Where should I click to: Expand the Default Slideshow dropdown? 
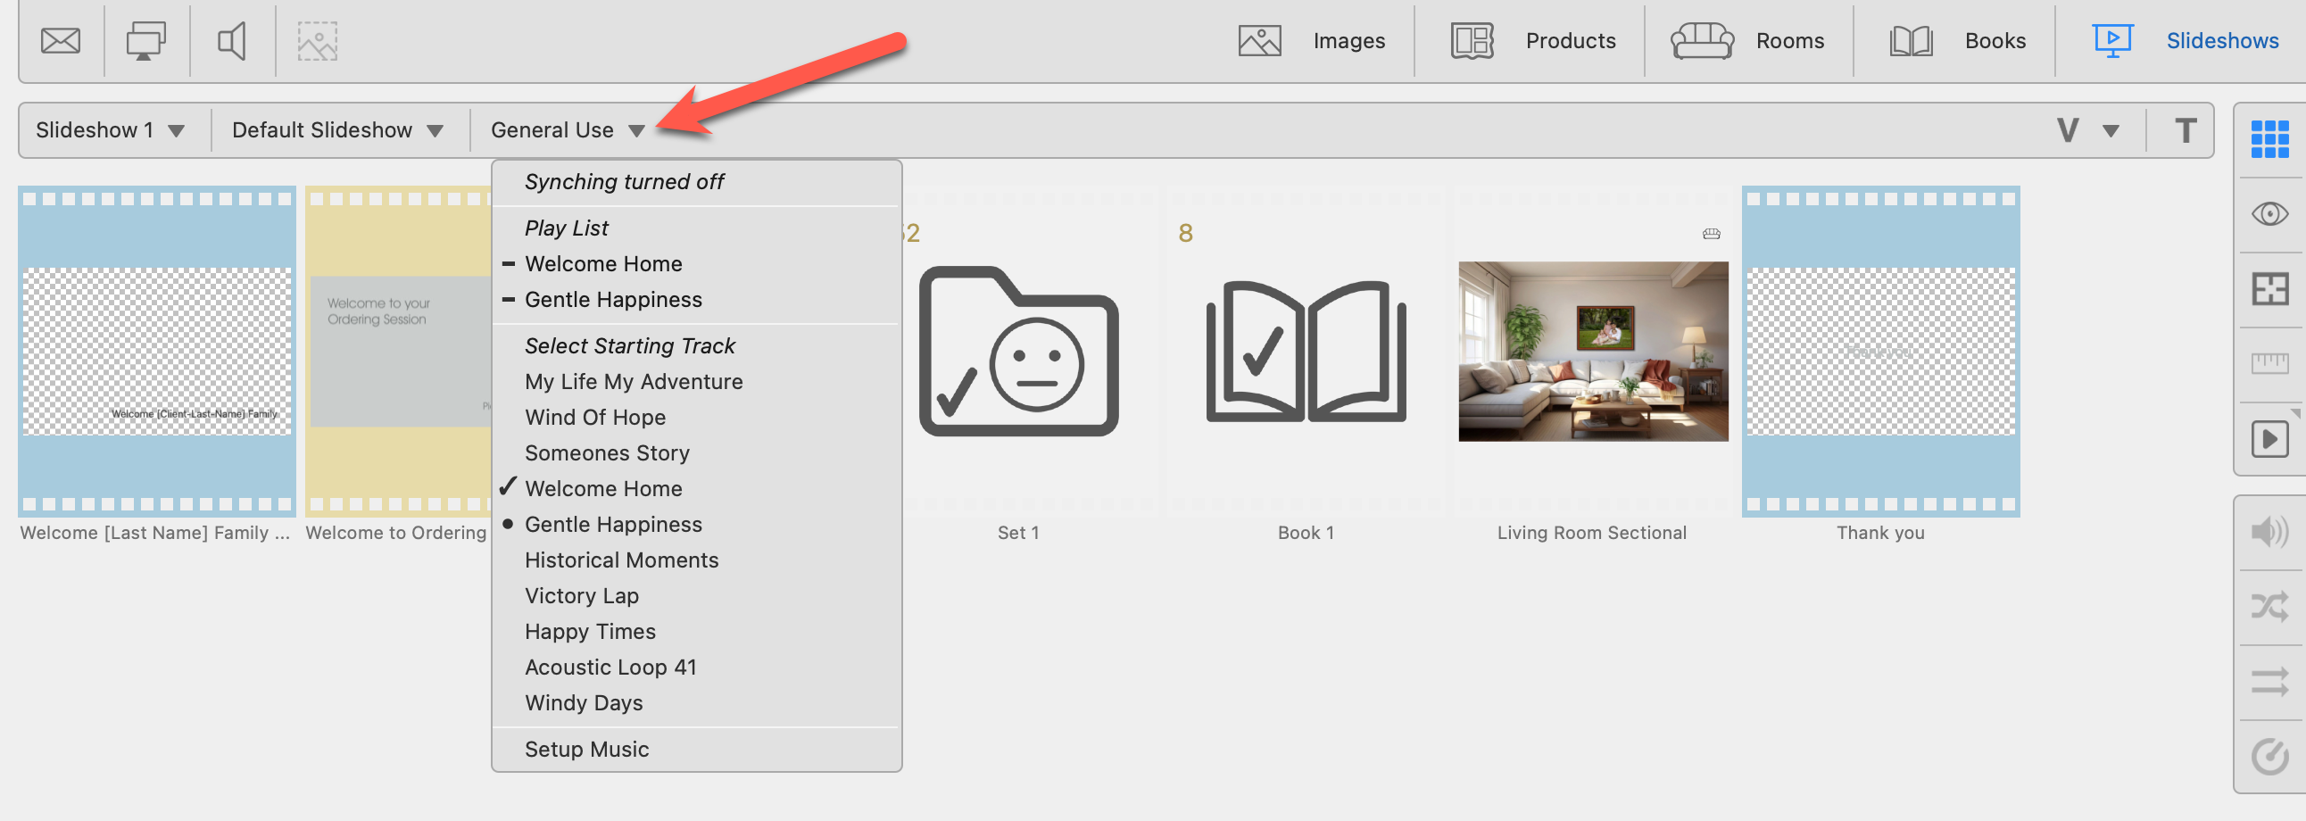pos(336,130)
